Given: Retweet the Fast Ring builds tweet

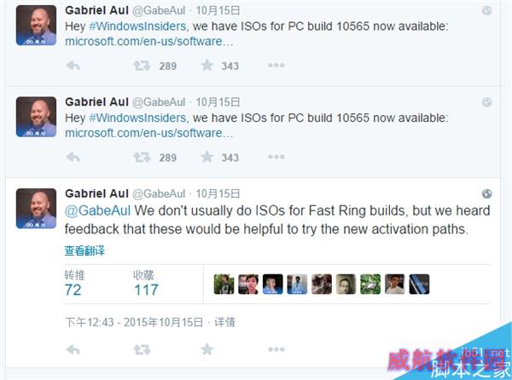Looking at the screenshot, I should (x=142, y=350).
